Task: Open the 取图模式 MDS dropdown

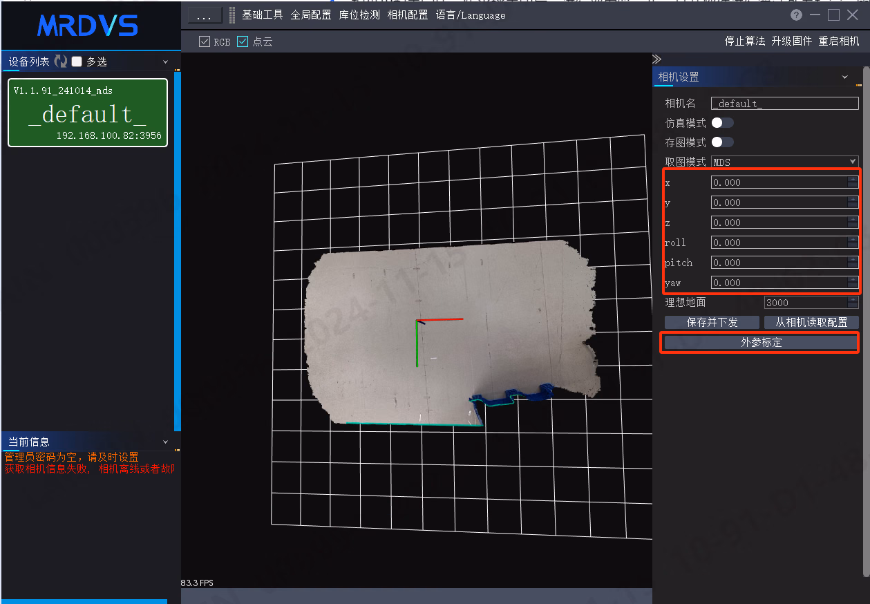Action: (x=785, y=162)
